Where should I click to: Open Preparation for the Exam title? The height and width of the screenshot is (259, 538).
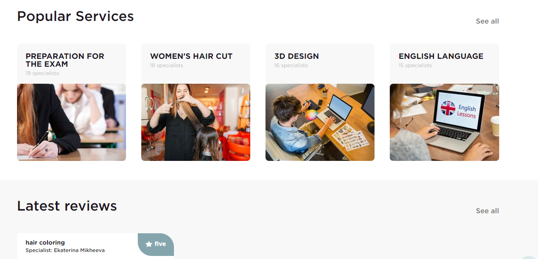point(65,60)
